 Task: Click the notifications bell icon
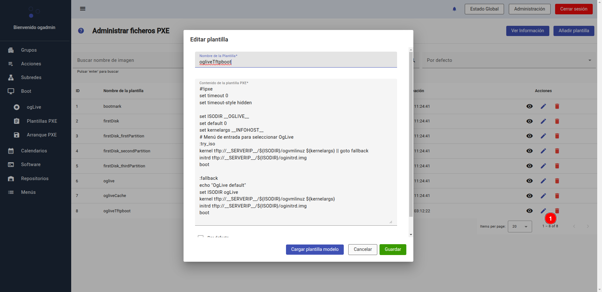click(x=454, y=9)
